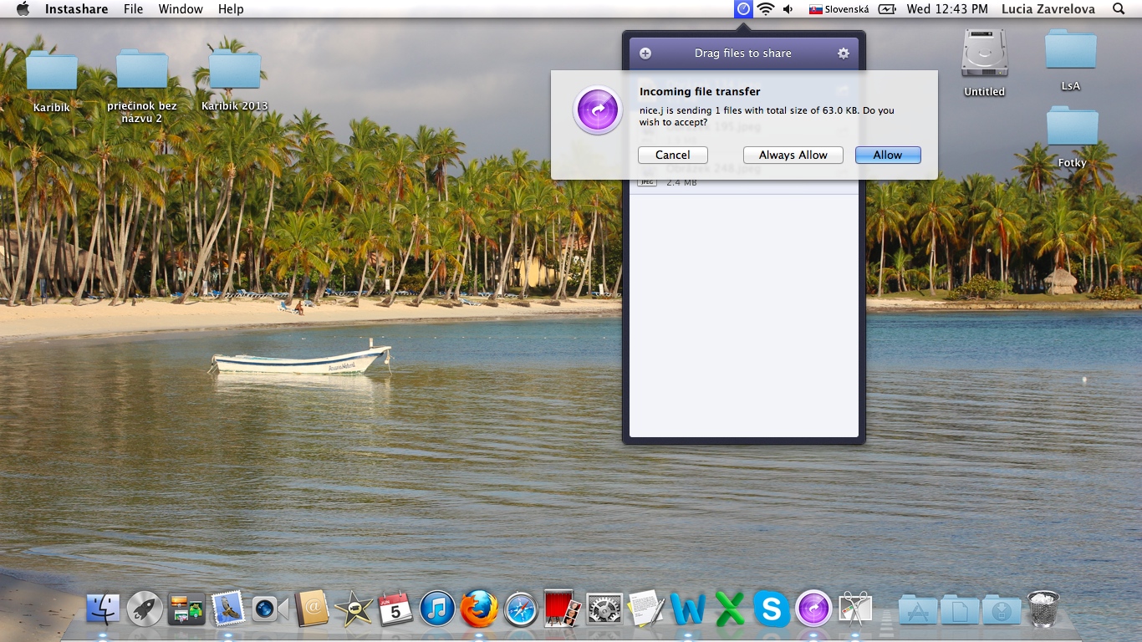Open the Wi-Fi status menu
This screenshot has width=1142, height=642.
pos(766,9)
